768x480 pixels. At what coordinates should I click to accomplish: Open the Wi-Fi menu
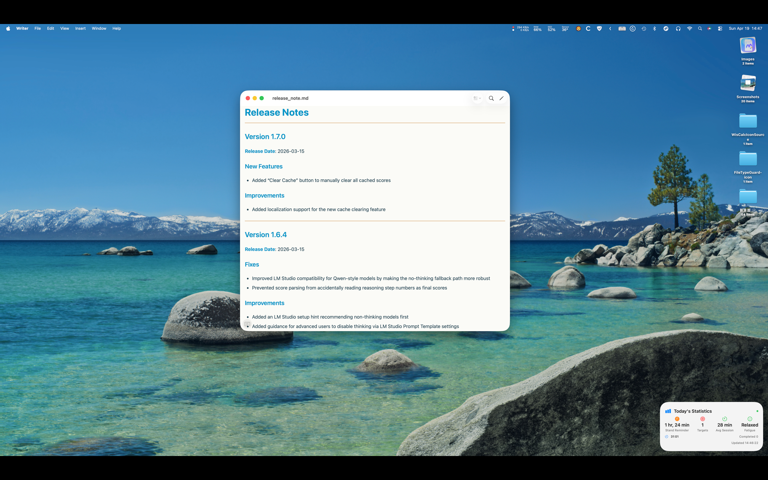click(x=689, y=28)
